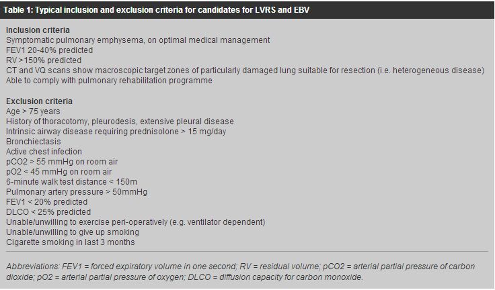The width and height of the screenshot is (495, 290).
Task: Select the Active chest infection entry
Action: pyautogui.click(x=44, y=152)
